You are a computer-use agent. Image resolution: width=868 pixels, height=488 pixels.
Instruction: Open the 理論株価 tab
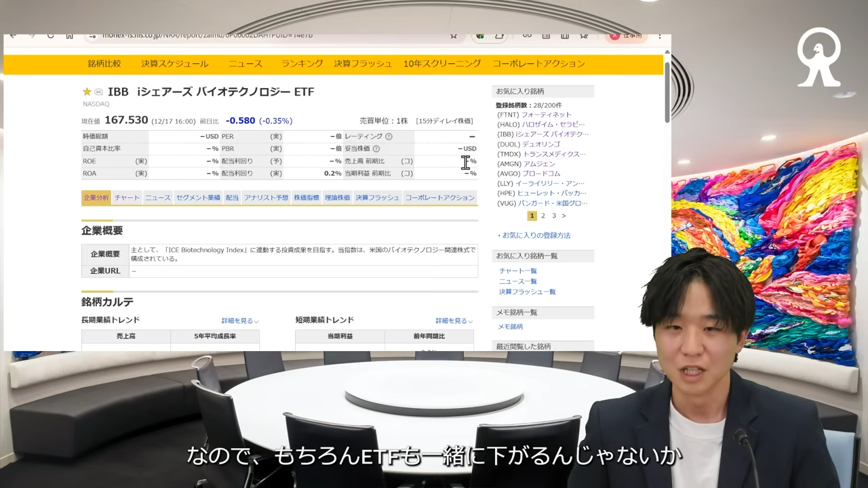click(x=337, y=198)
